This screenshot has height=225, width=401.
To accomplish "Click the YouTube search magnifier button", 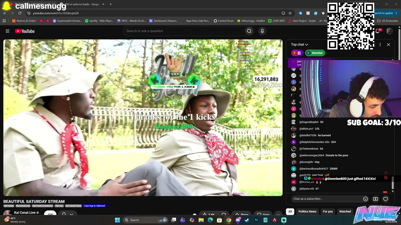I will tap(249, 31).
